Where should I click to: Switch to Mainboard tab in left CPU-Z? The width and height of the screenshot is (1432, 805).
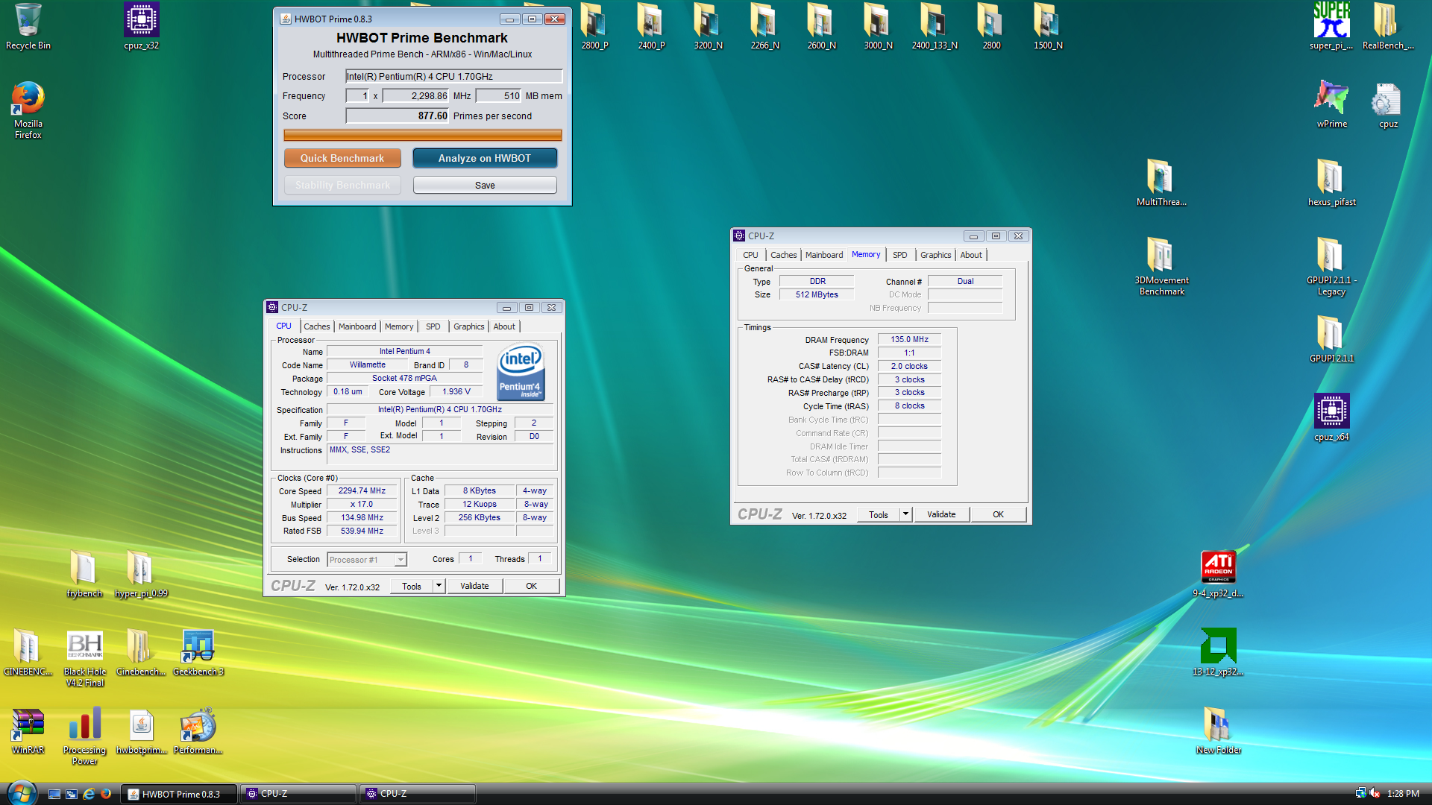click(357, 326)
